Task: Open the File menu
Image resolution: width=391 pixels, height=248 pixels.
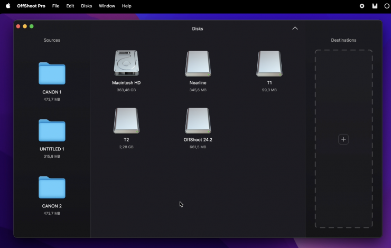Action: tap(55, 6)
